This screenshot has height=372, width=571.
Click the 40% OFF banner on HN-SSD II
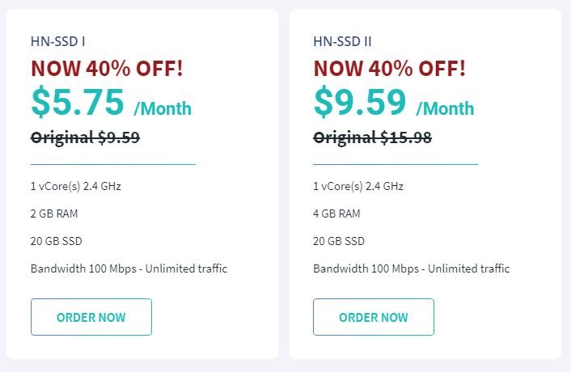tap(389, 68)
